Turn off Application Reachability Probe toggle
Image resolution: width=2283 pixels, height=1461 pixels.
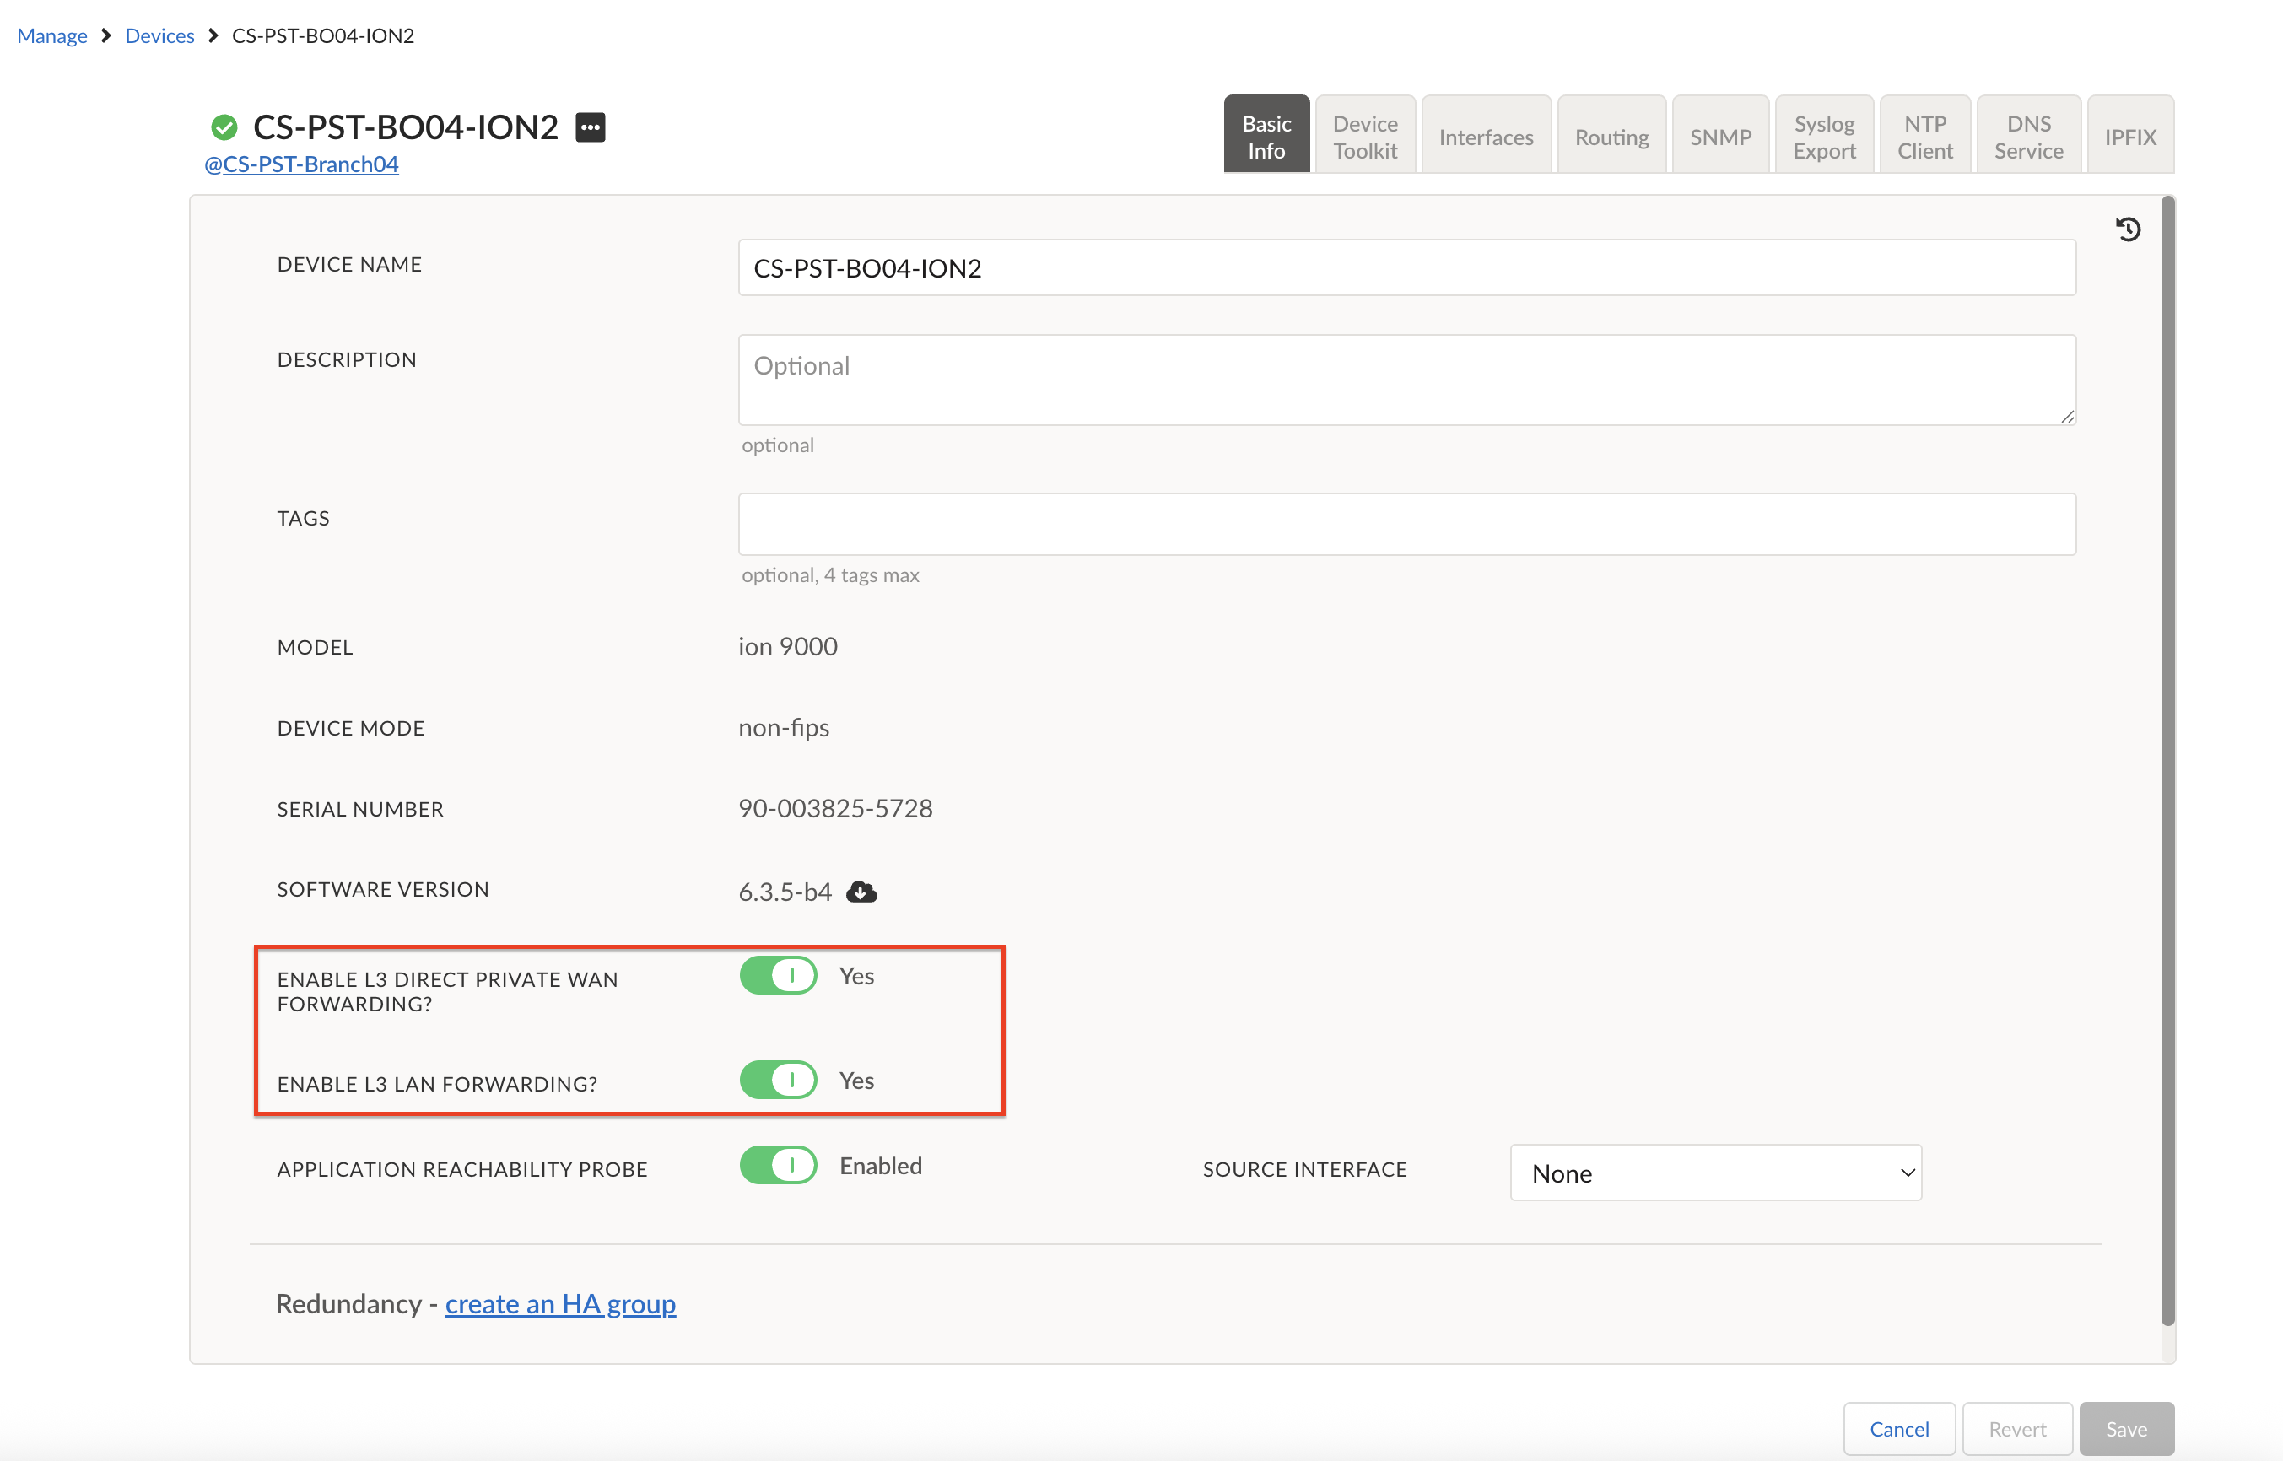(x=778, y=1165)
